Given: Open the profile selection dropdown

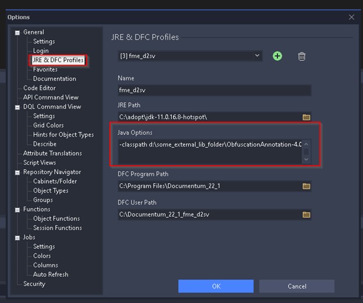Looking at the screenshot, I should (257, 56).
